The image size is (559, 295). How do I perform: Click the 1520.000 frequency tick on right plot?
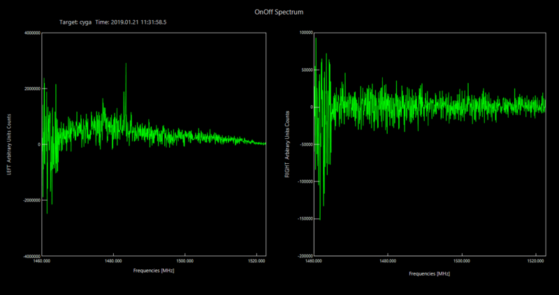(535, 262)
